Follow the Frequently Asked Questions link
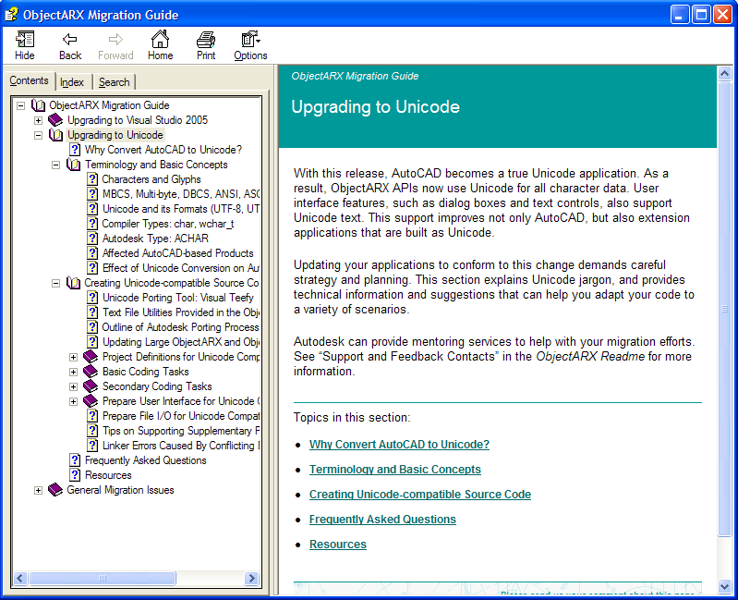This screenshot has width=738, height=600. point(382,520)
